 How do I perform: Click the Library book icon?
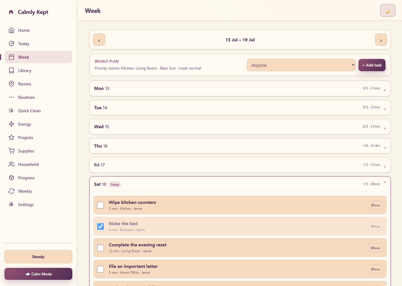pyautogui.click(x=11, y=70)
